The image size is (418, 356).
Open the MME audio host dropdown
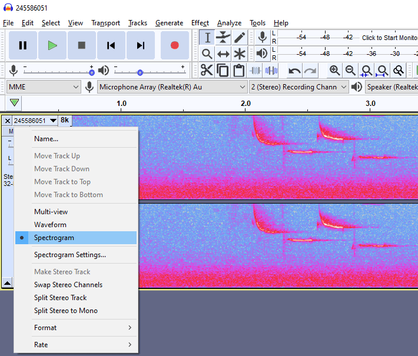click(44, 87)
